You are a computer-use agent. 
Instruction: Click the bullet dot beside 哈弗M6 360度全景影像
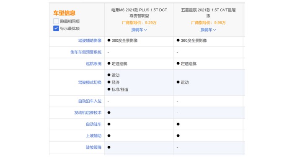tap(109, 41)
